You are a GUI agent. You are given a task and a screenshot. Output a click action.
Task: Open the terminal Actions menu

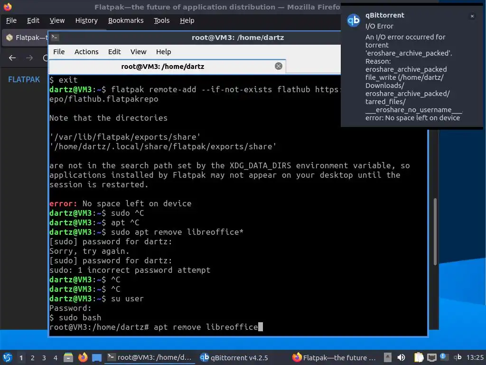coord(86,51)
